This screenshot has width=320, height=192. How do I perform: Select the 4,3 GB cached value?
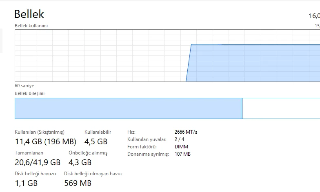click(80, 162)
